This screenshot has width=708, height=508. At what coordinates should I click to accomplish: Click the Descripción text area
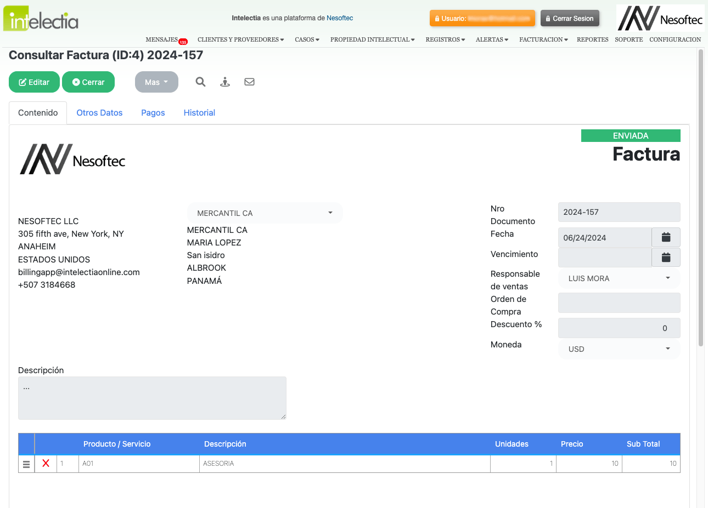152,398
